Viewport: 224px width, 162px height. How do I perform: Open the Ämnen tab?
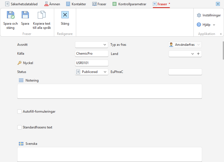(x=52, y=4)
